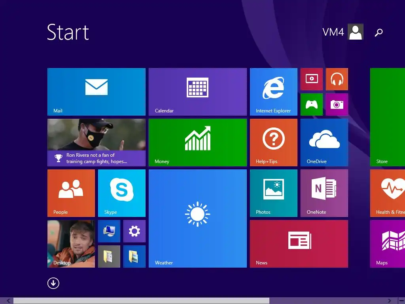
Task: Open the Health & Fitness tile
Action: point(388,193)
